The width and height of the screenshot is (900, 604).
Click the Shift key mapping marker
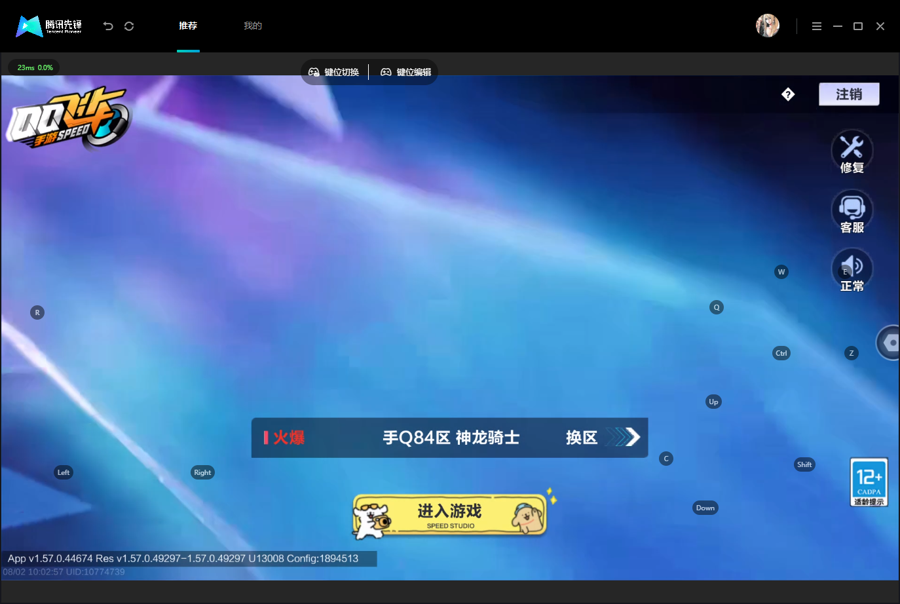coord(804,464)
